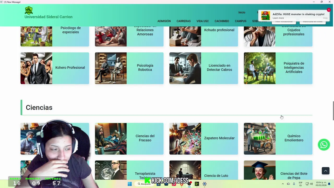Screen dimensions: 334x188
Task: Open the music app taskbar icon
Action: (x=174, y=184)
